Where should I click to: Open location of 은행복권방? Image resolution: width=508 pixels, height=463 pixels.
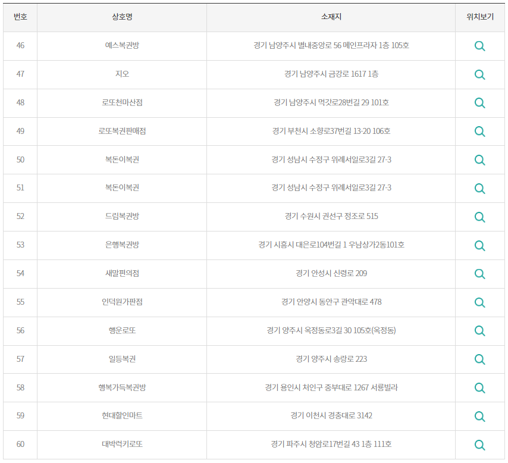[x=479, y=245]
